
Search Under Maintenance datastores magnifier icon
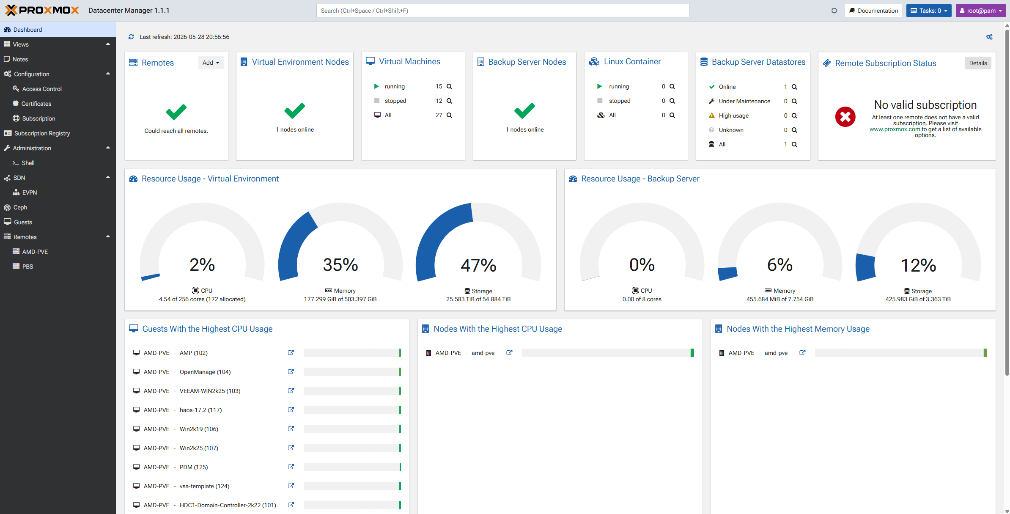pos(794,101)
